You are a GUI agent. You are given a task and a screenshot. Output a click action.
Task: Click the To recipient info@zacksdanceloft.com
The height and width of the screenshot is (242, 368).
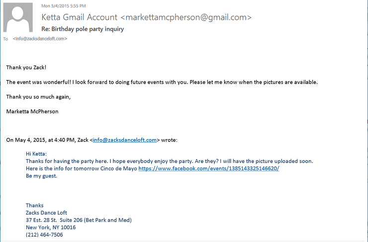point(40,39)
